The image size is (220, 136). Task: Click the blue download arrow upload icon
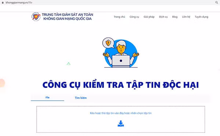coord(121,124)
